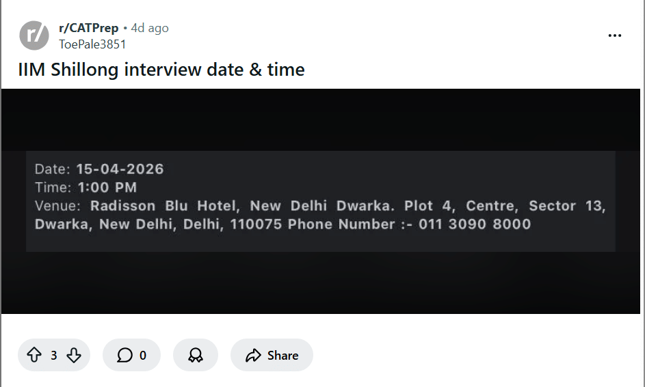Open the r/CATPrep subreddit link

click(x=88, y=28)
